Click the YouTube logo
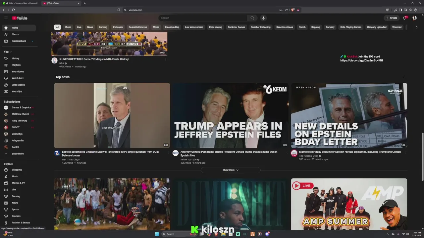 point(20,18)
